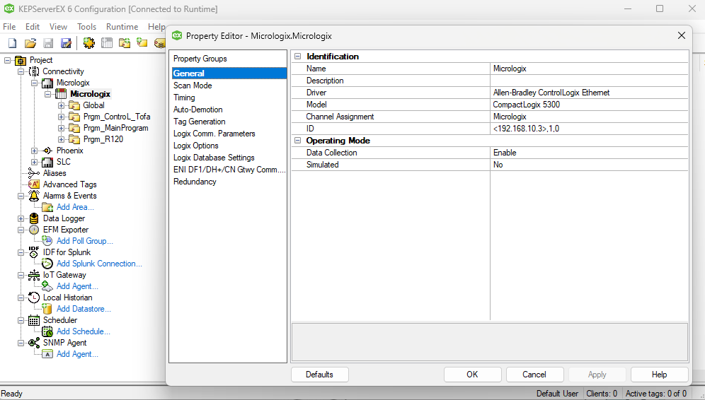Click the Description value field
Screen dimensions: 705x400
[589, 81]
